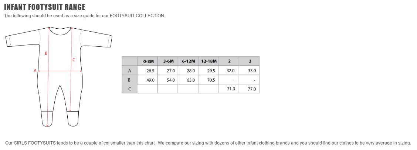Click the FOOTYSUIT COLLECTION size guide sentence
417x150 pixels.
85,16
